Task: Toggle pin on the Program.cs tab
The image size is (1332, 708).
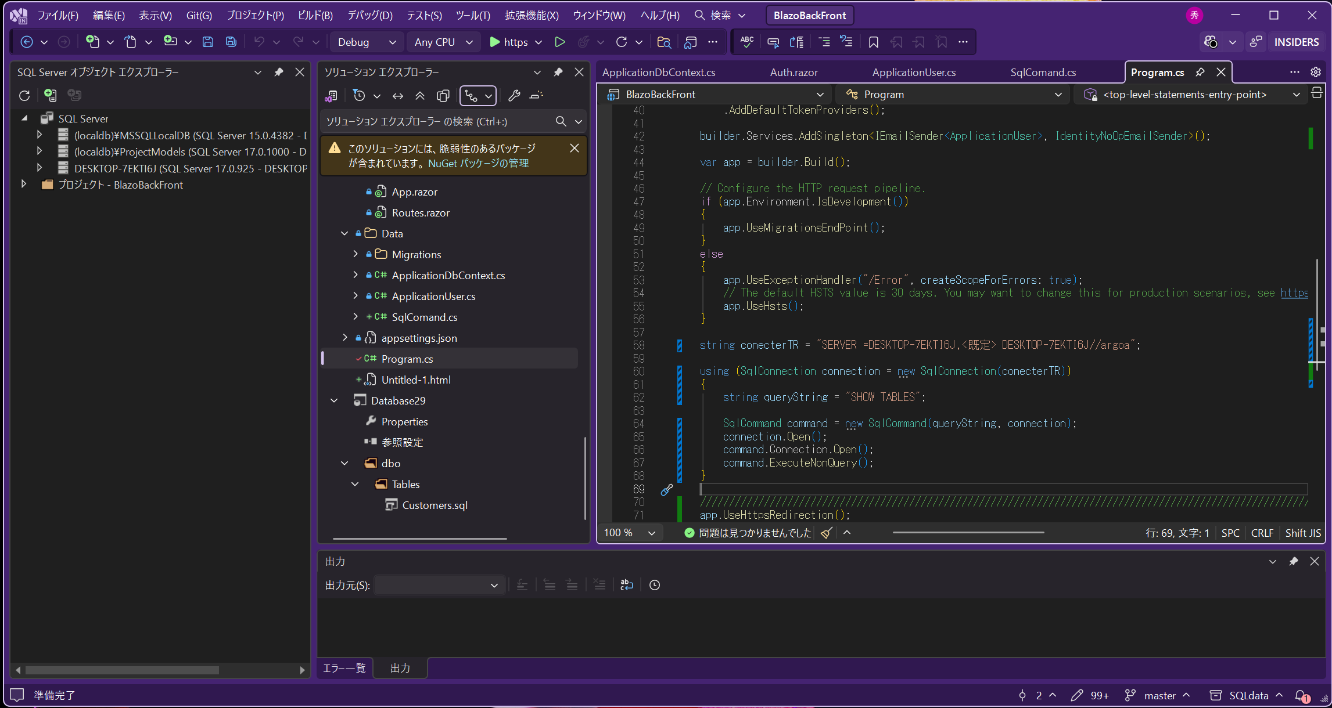Action: [1200, 73]
